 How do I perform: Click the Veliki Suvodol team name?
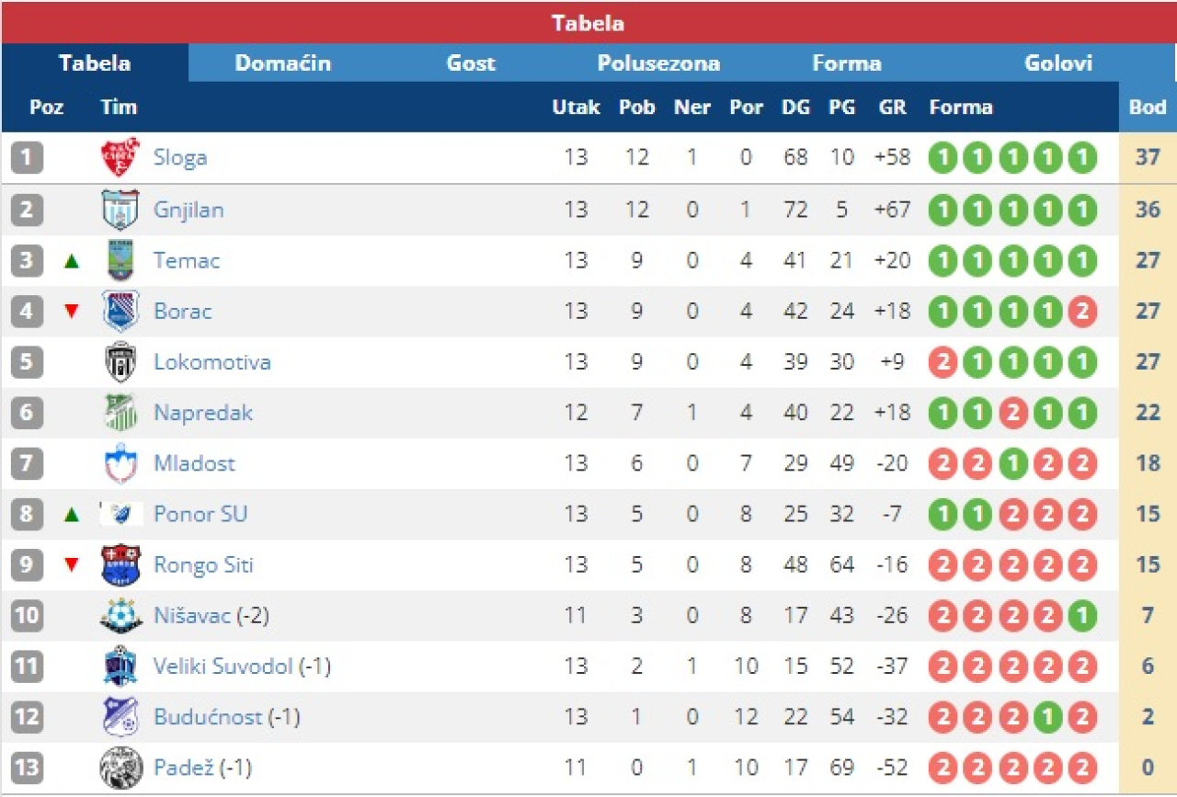(223, 666)
